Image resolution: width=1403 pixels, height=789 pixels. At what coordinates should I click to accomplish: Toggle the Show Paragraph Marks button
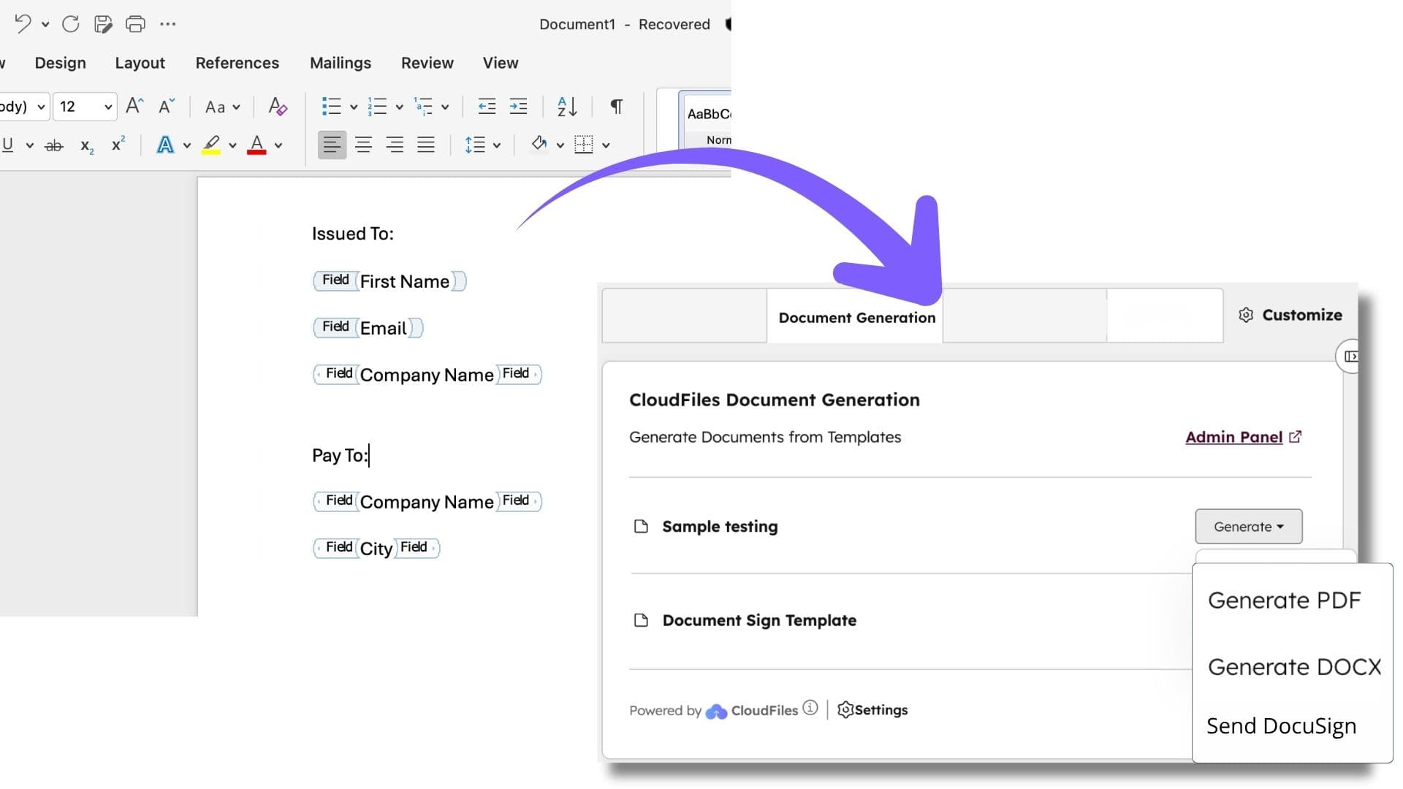615,107
